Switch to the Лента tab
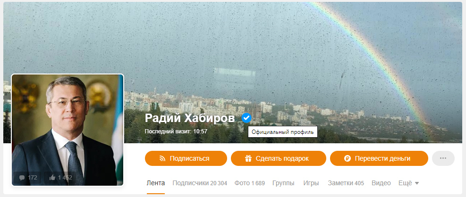 pos(156,183)
